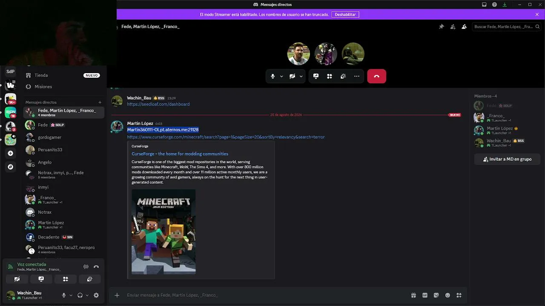This screenshot has width=545, height=306.
Task: Open the GIF picker
Action: pos(425,295)
